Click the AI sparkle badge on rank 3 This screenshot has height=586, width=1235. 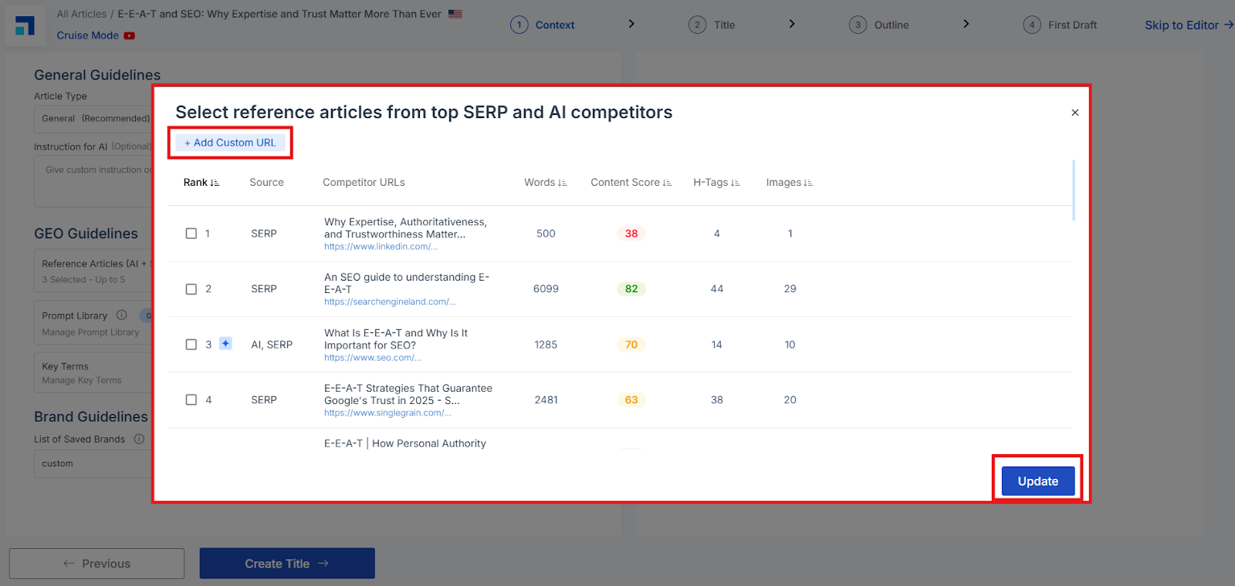225,343
